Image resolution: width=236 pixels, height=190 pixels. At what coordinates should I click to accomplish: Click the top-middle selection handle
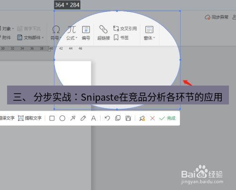click(117, 11)
